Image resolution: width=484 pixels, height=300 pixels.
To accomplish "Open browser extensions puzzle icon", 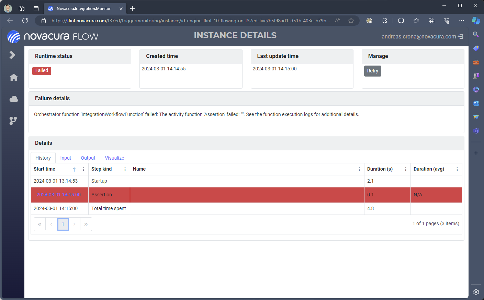I will (384, 21).
